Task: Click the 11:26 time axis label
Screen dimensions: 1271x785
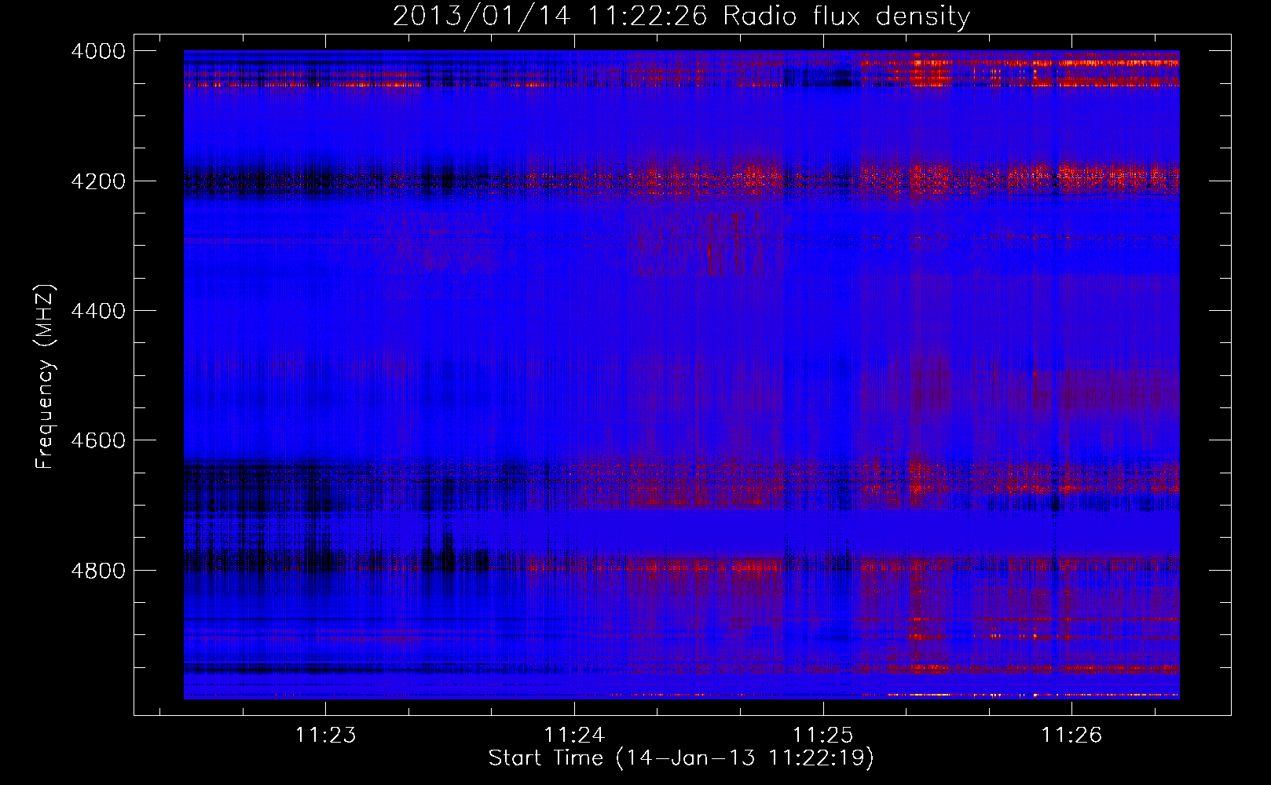Action: coord(1071,735)
